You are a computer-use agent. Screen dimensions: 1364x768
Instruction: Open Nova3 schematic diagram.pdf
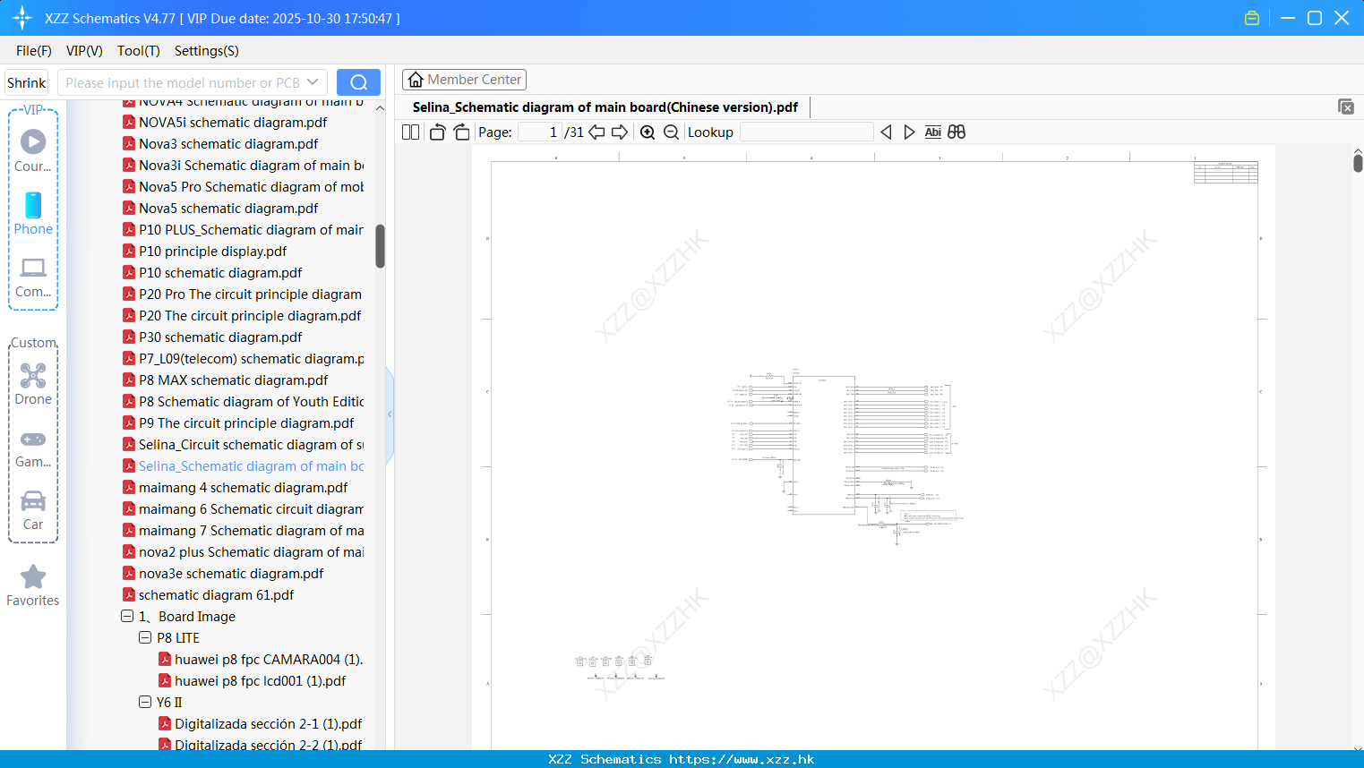[x=228, y=143]
